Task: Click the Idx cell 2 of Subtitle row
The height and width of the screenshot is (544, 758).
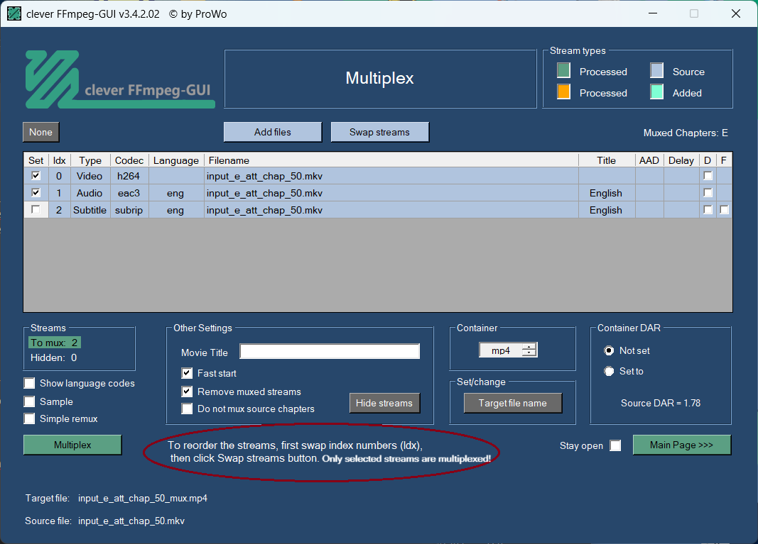Action: (59, 210)
